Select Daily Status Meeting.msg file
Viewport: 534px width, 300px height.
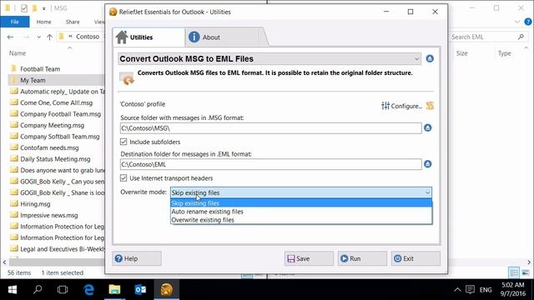55,158
